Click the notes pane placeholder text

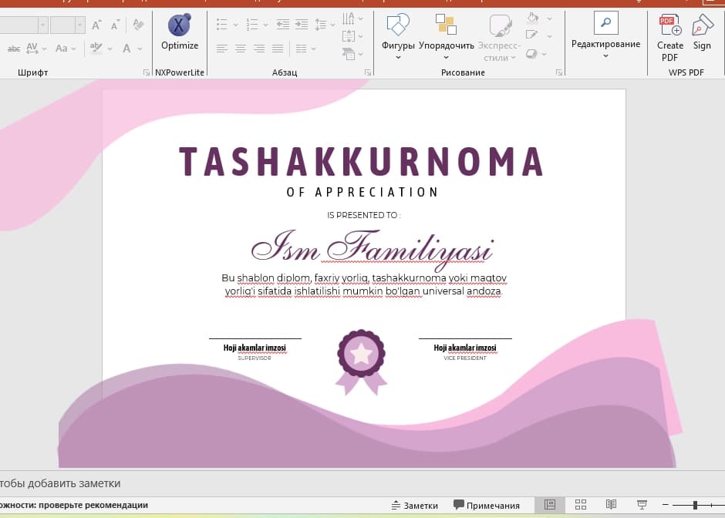[60, 483]
